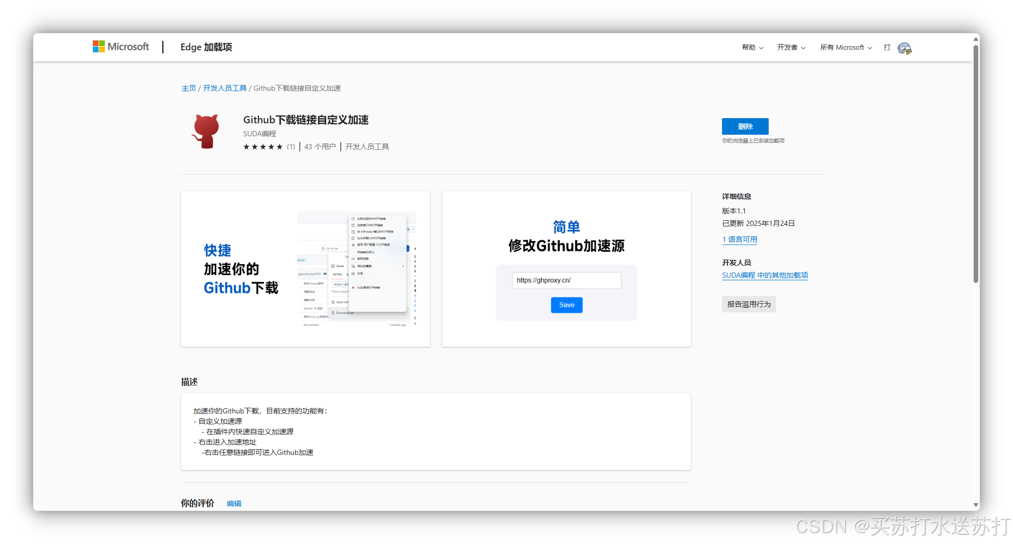Image resolution: width=1013 pixels, height=544 pixels.
Task: Click the page vertical scrollbar
Action: coord(976,164)
